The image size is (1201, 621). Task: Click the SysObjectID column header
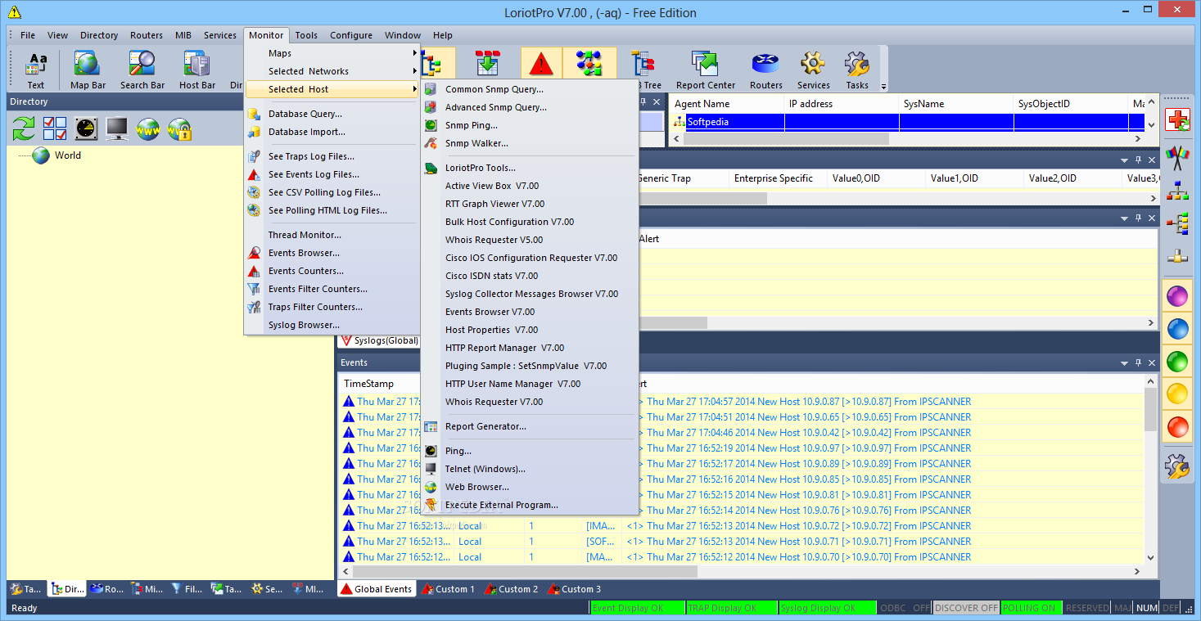(1071, 104)
